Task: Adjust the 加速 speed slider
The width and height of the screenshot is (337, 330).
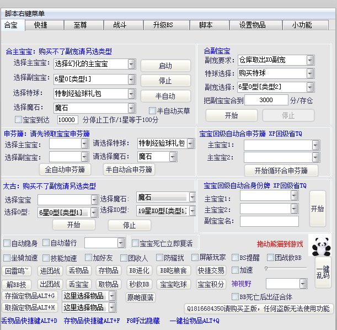Action: pyautogui.click(x=286, y=268)
